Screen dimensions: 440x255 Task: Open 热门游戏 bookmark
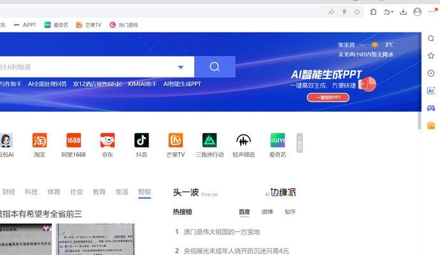124,25
